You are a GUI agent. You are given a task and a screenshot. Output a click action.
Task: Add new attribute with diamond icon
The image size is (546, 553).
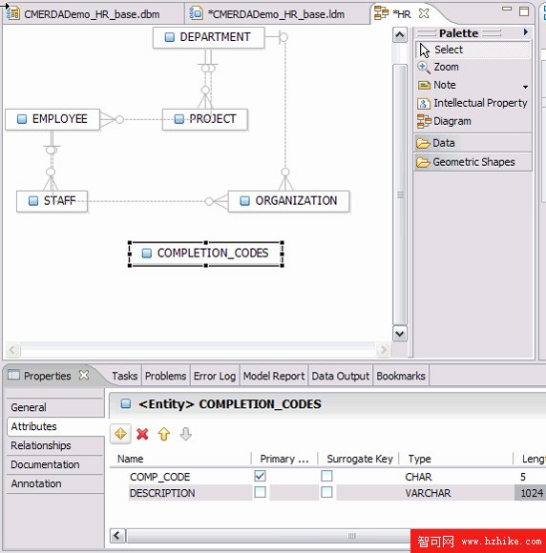[120, 434]
